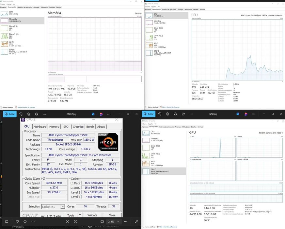Open the SPD tab in CPU-Z

pyautogui.click(x=66, y=127)
